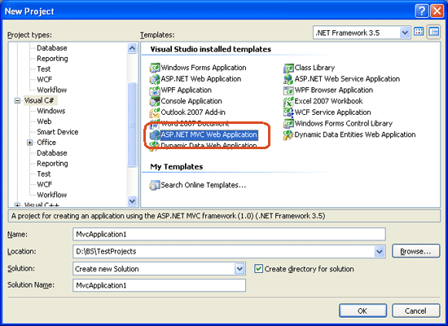This screenshot has width=448, height=326.
Task: Click 'ASP.NET MVC Web Application' template text
Action: tap(209, 134)
